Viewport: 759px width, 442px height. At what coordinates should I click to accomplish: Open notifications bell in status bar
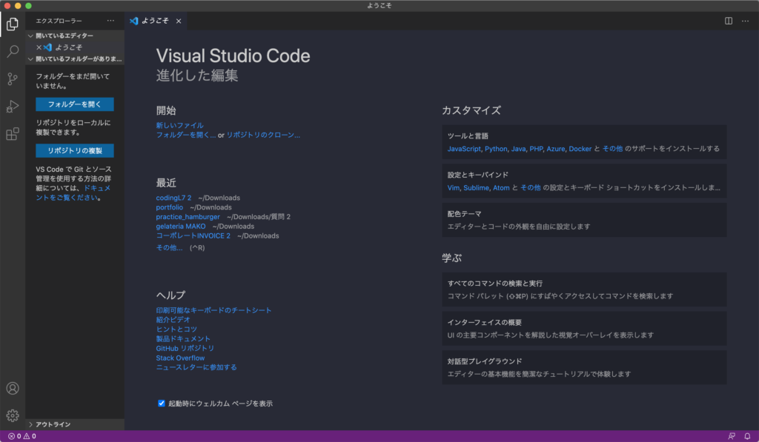[x=747, y=436]
